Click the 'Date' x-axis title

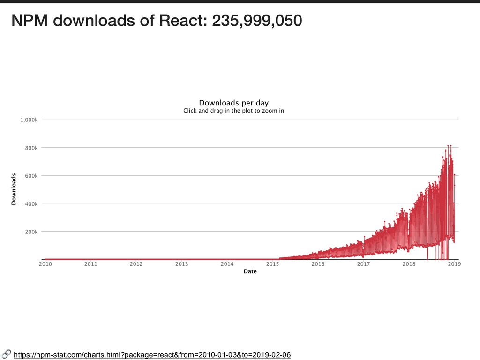pos(250,271)
